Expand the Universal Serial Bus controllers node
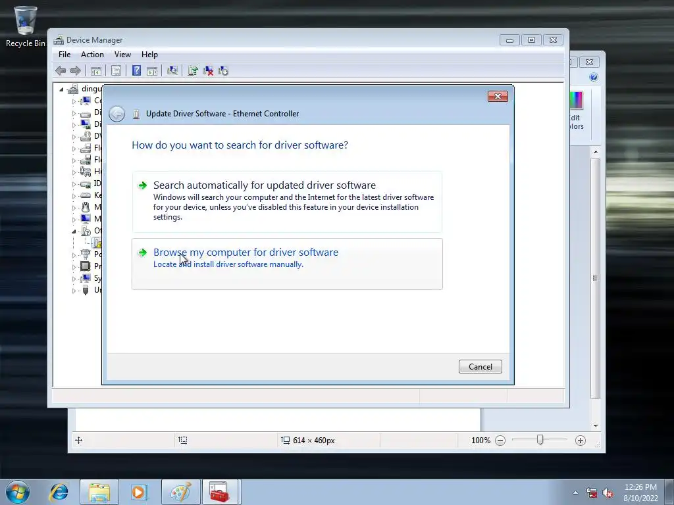 click(74, 291)
